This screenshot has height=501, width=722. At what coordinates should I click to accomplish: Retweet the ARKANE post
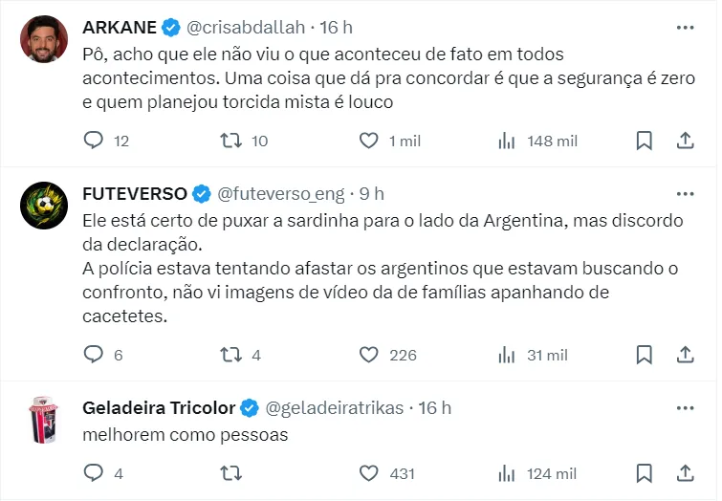(230, 141)
